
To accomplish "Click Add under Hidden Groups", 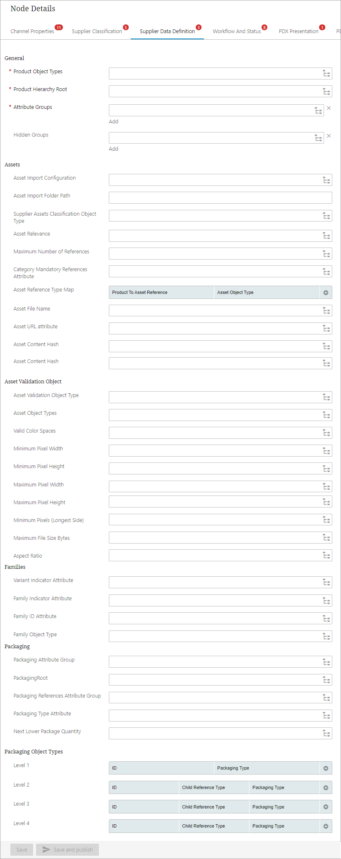I will click(113, 149).
